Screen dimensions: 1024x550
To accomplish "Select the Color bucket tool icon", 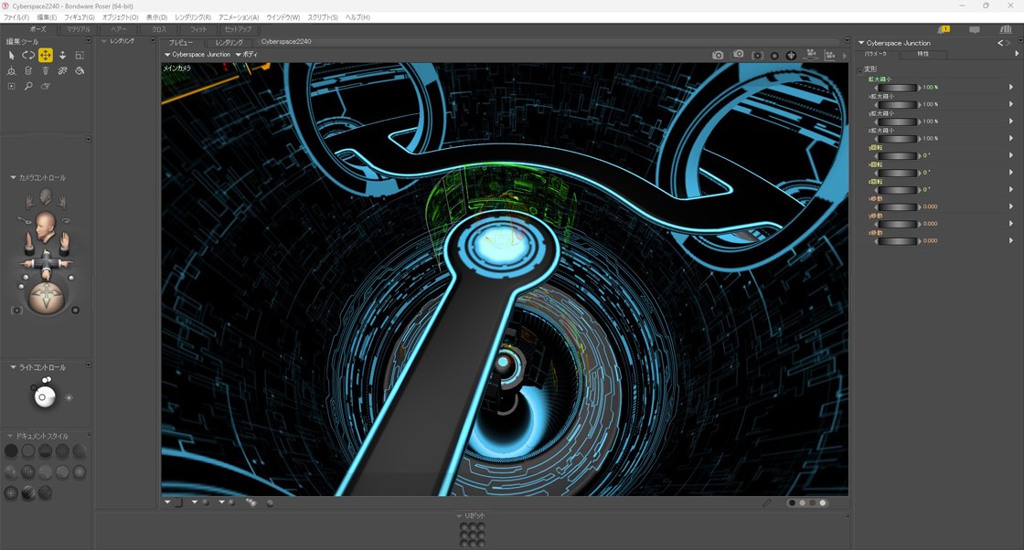I will coord(80,70).
